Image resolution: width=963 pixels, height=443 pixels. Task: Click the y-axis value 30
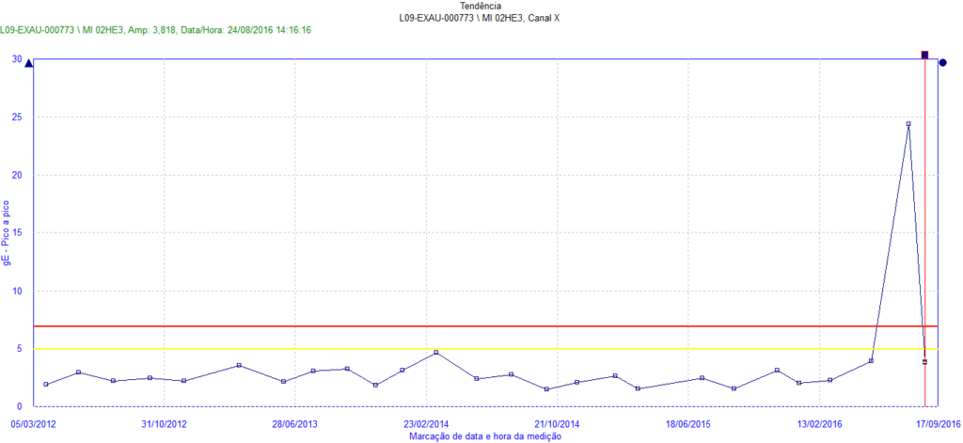[x=17, y=58]
